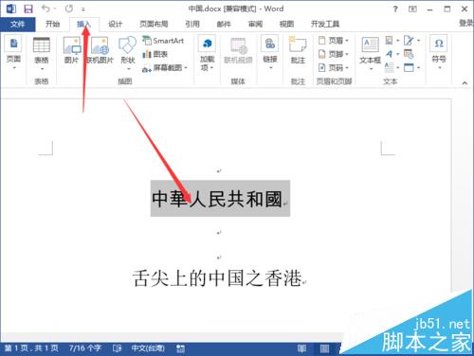The width and height of the screenshot is (474, 356).
Task: Click the word count 7/16 个字
Action: 85,348
